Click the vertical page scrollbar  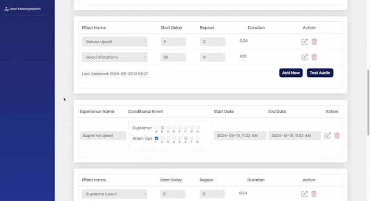[368, 103]
